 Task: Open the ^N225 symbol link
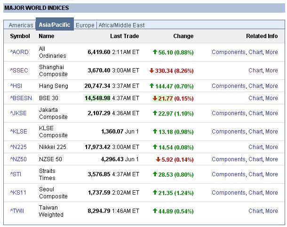pos(18,147)
